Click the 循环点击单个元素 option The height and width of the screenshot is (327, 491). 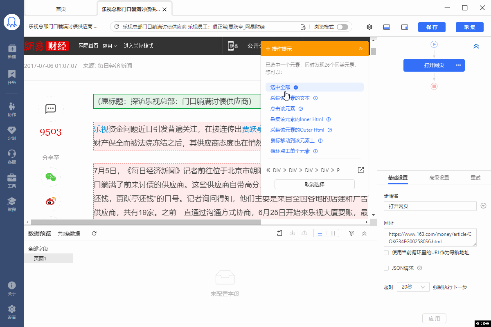pos(290,151)
